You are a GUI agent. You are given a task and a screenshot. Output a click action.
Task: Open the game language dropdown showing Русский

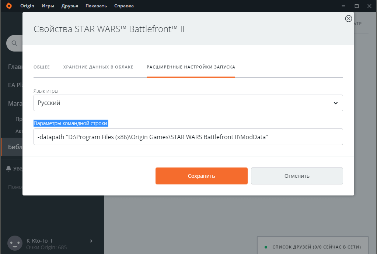click(188, 103)
